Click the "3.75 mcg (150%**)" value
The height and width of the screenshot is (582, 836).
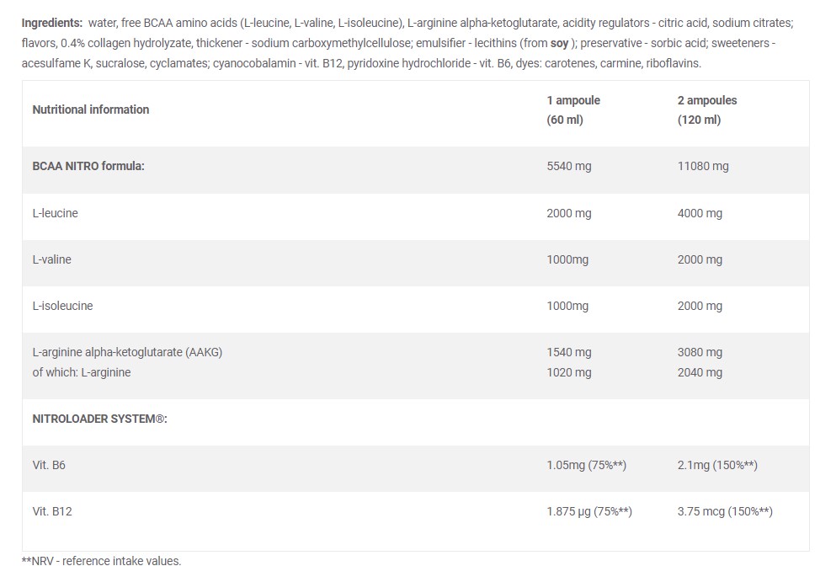pos(725,511)
